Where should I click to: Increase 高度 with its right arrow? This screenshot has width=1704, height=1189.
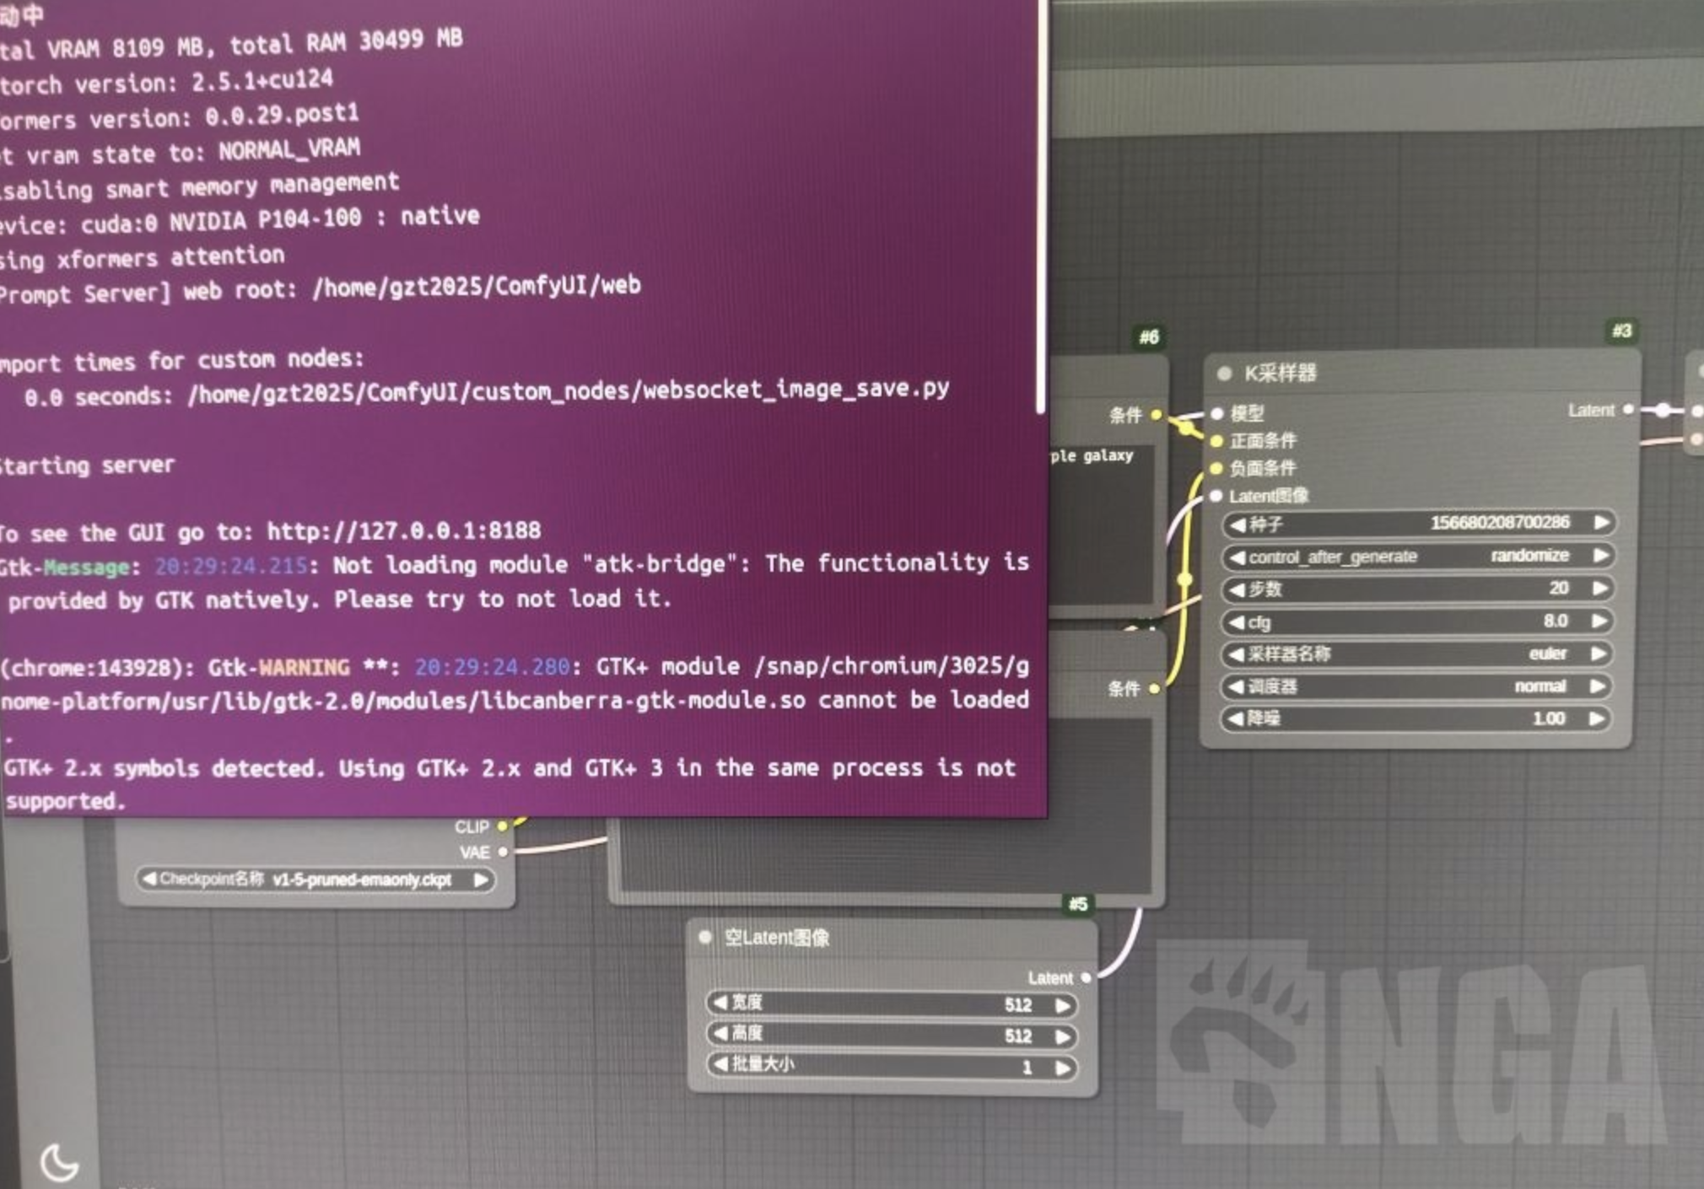[x=1063, y=1036]
